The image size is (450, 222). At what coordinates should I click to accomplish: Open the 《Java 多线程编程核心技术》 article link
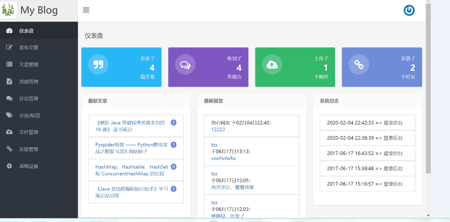pos(132,192)
